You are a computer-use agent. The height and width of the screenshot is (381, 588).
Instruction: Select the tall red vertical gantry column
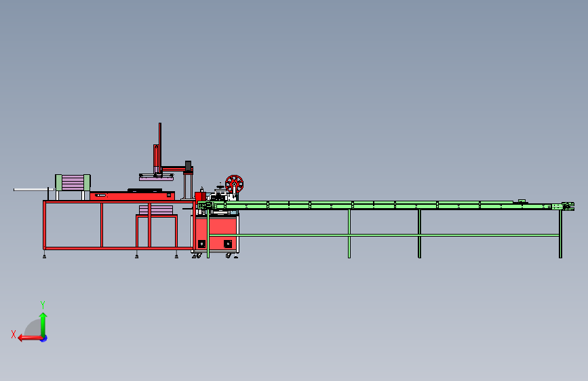click(160, 148)
